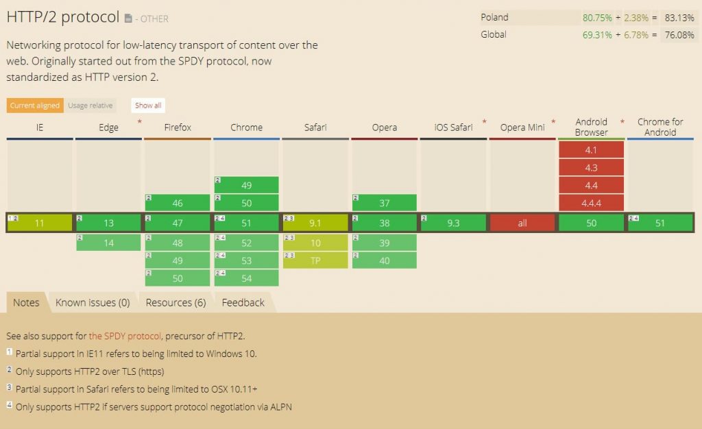Click the Show all button
Viewport: 702px width, 429px height.
tap(147, 105)
